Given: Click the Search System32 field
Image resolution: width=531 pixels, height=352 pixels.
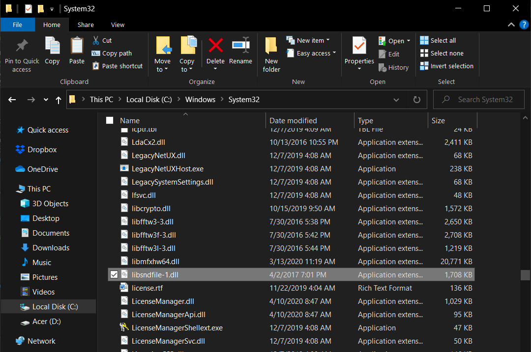Looking at the screenshot, I should pyautogui.click(x=479, y=99).
